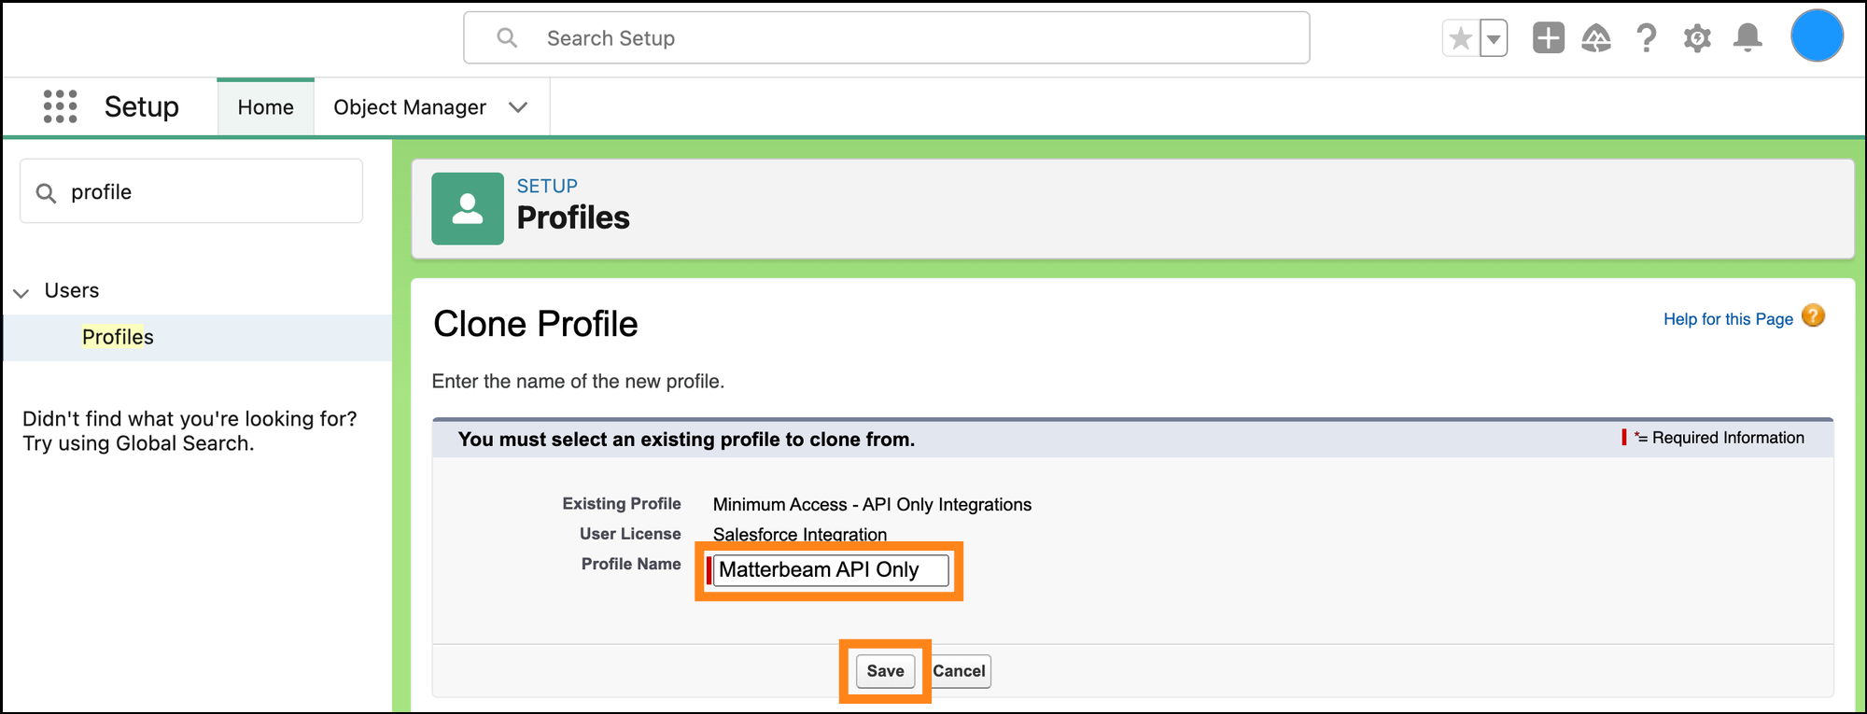Viewport: 1867px width, 714px height.
Task: Select the Users tree heading
Action: (x=72, y=290)
